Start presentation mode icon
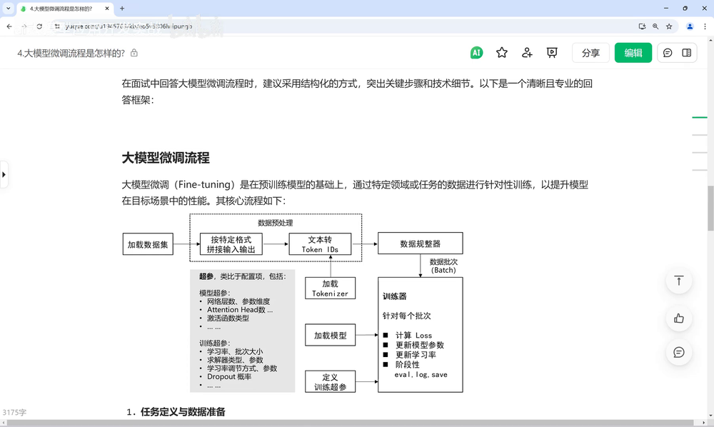The image size is (714, 427). pyautogui.click(x=552, y=53)
